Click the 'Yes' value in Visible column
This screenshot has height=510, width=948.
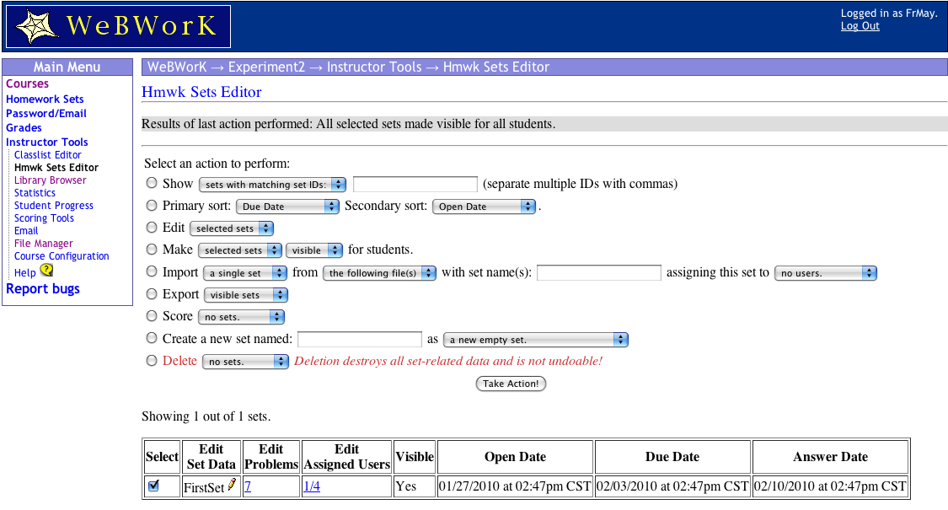click(x=405, y=486)
